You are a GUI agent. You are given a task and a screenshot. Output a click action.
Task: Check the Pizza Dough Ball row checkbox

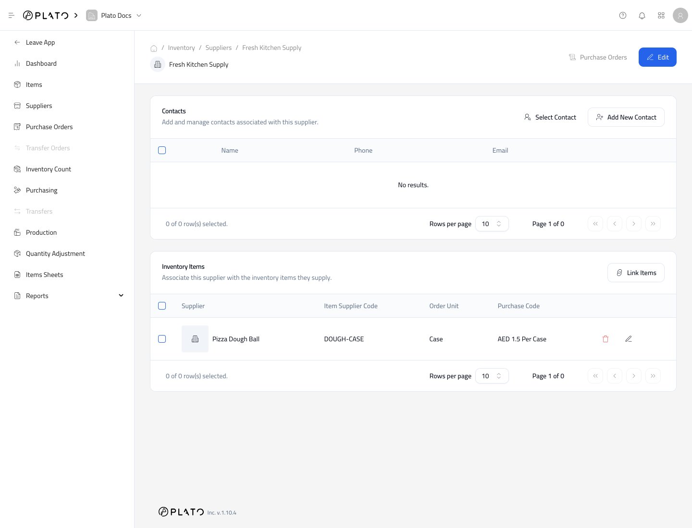pos(162,339)
